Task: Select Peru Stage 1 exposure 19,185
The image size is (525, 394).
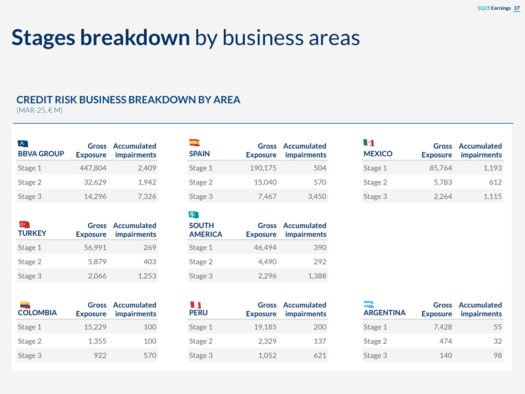Action: tap(265, 327)
